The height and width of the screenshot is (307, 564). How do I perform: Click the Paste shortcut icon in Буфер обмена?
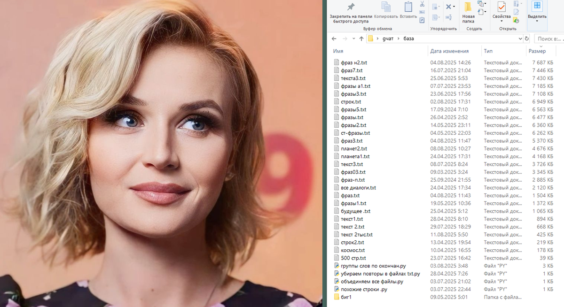(x=422, y=20)
